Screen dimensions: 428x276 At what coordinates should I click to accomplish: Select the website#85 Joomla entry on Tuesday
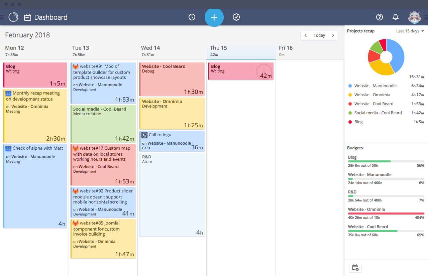click(x=103, y=239)
